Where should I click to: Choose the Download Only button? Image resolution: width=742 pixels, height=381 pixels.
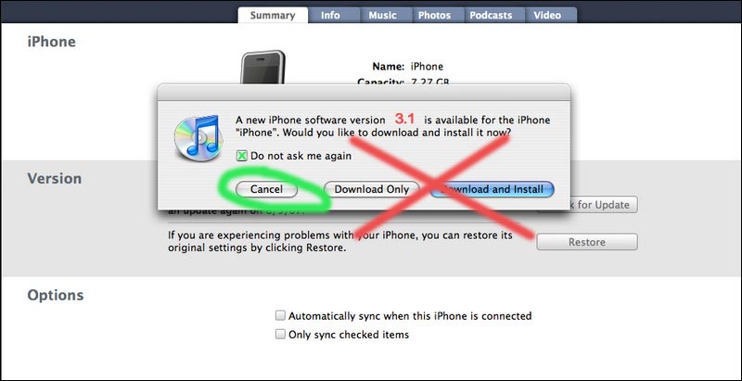372,189
